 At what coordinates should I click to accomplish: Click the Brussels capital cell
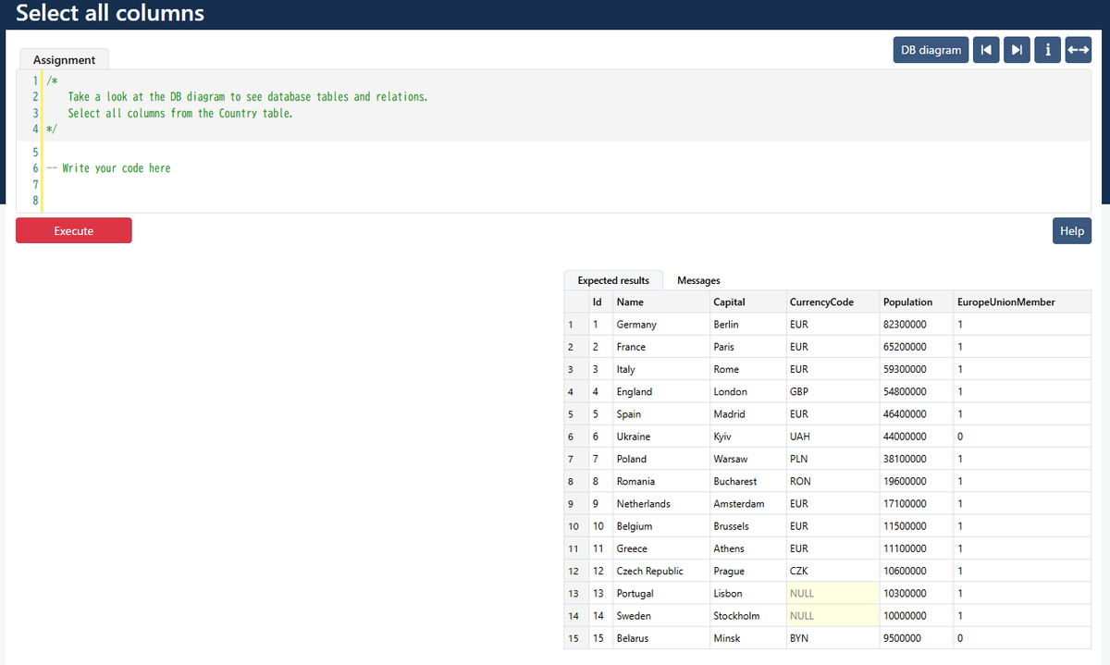pos(747,526)
